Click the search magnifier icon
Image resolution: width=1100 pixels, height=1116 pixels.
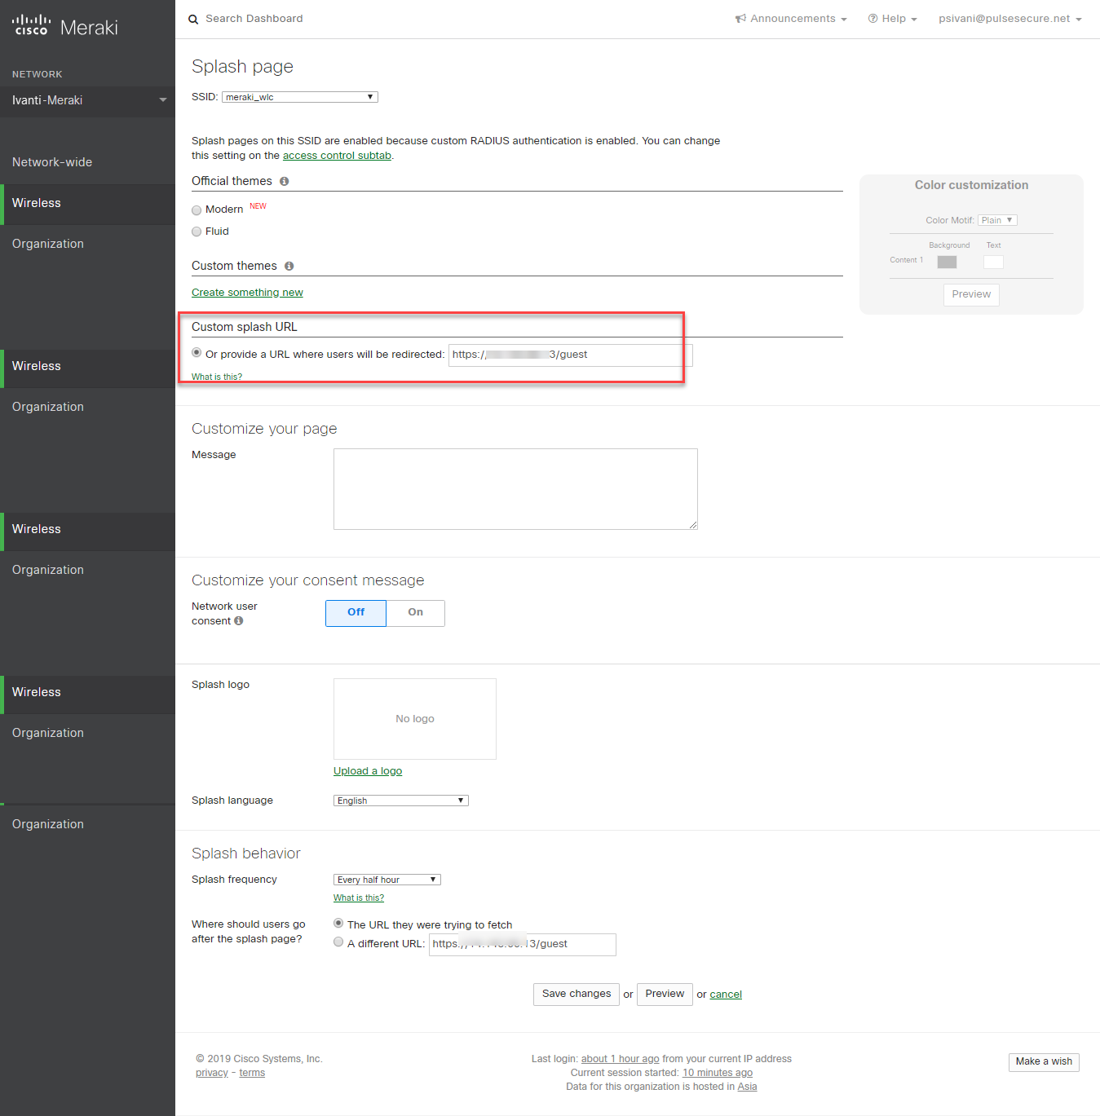[193, 18]
